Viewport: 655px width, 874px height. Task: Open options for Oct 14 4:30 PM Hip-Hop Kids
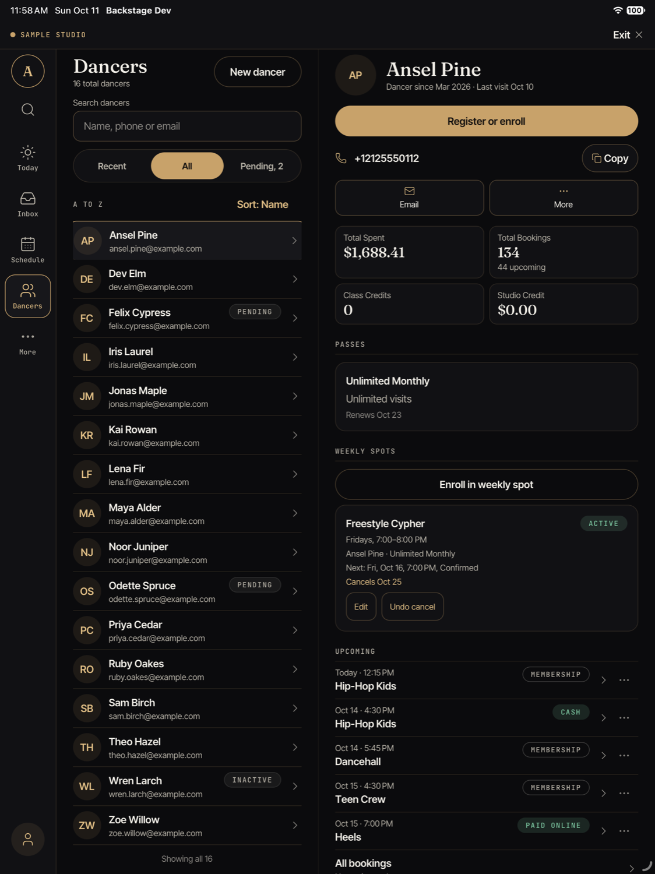tap(624, 718)
